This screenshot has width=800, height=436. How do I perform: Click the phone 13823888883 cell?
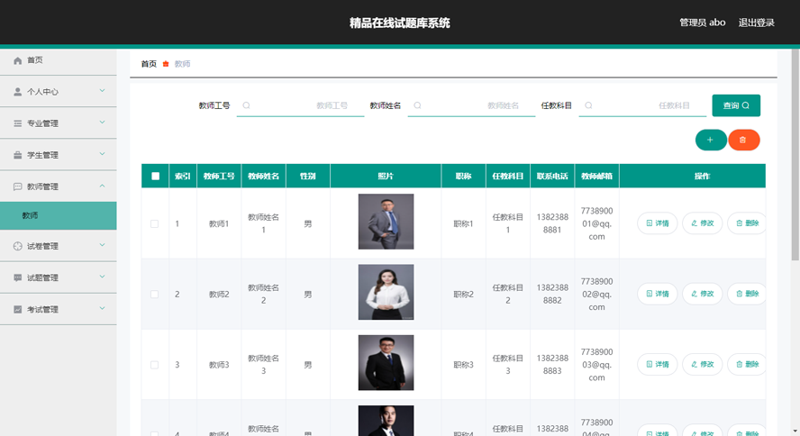(x=552, y=365)
